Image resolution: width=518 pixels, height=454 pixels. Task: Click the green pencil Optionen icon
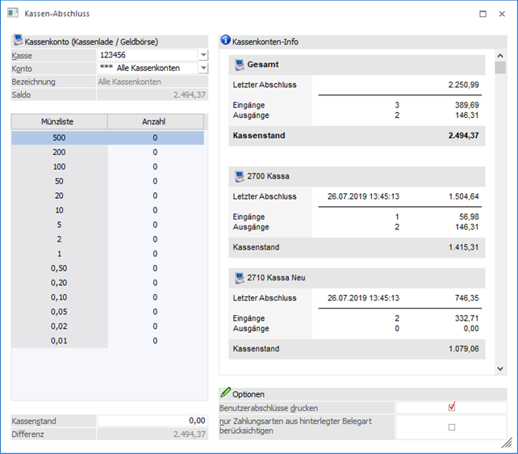coord(225,393)
